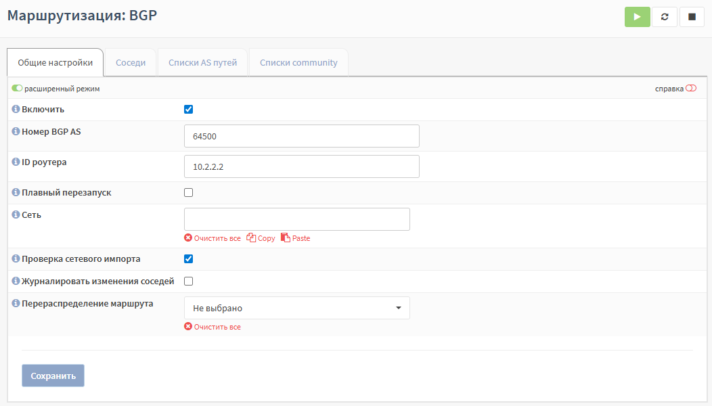Restart the BGP service with reload icon
The image size is (712, 406).
tap(665, 17)
